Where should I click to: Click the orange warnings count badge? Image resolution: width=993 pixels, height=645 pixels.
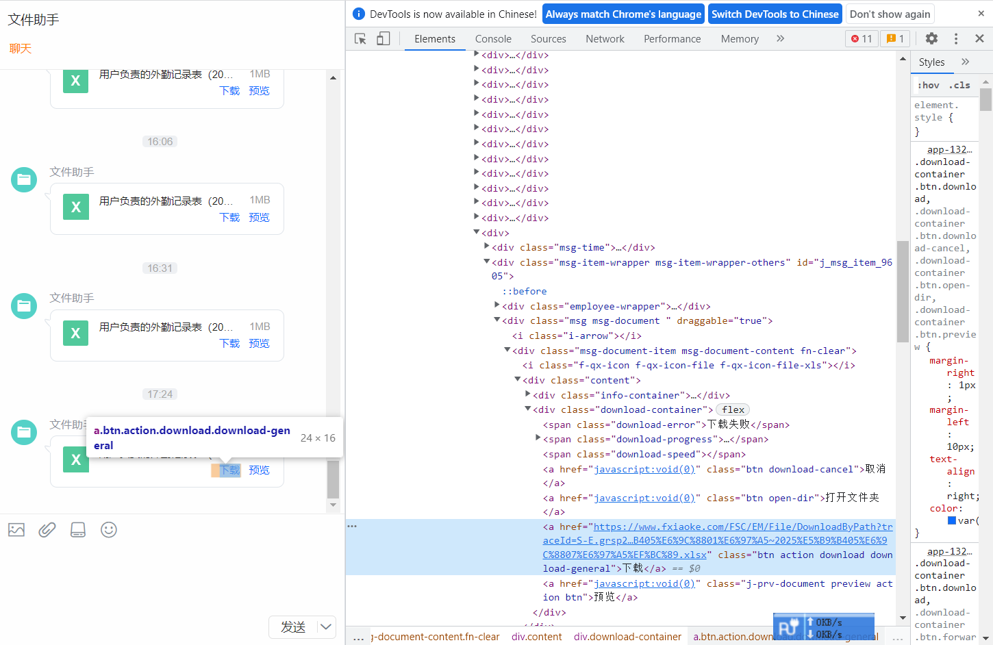coord(895,39)
